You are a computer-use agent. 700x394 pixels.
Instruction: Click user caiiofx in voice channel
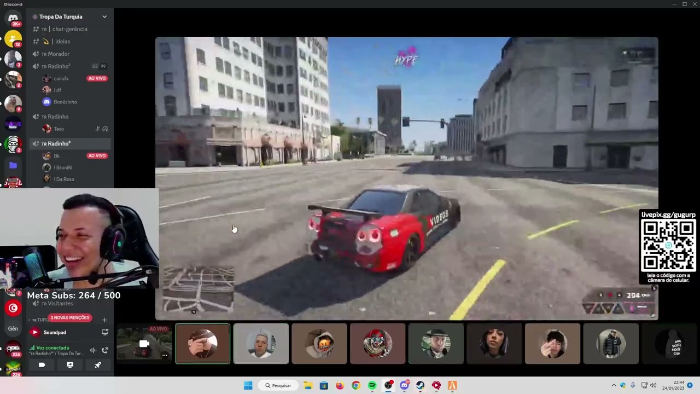(x=61, y=78)
